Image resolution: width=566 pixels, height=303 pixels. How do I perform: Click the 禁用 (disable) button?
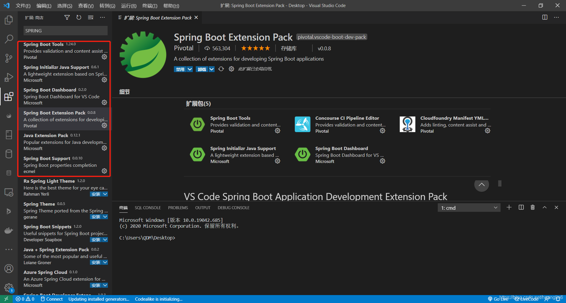(x=180, y=69)
